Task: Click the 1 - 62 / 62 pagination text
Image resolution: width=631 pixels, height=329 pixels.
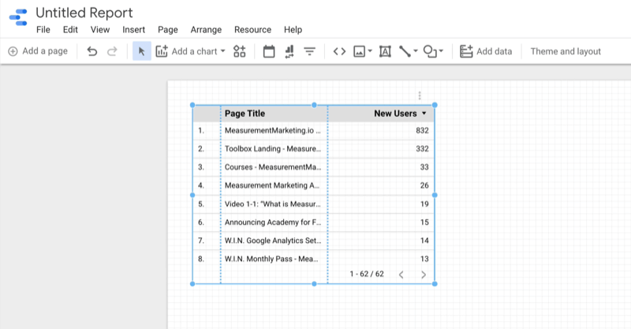Action: click(x=367, y=274)
